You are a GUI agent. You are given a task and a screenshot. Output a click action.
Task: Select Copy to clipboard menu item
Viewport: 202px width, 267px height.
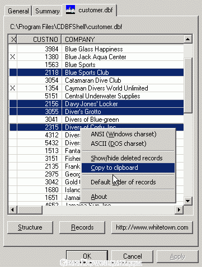coord(128,168)
